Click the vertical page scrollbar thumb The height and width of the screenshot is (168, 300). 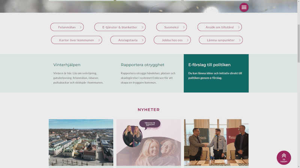(x=298, y=43)
